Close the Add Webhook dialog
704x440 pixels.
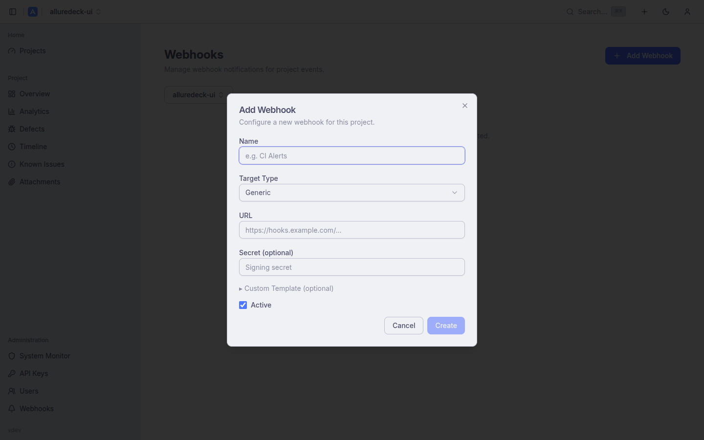[465, 106]
